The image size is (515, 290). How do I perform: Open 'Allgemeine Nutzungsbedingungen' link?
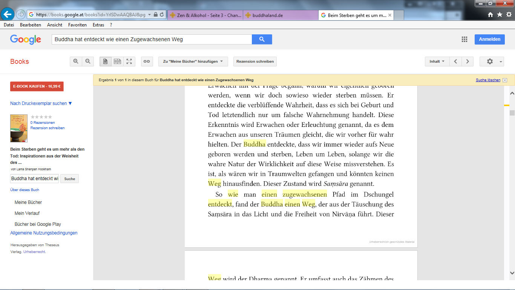coord(44,233)
